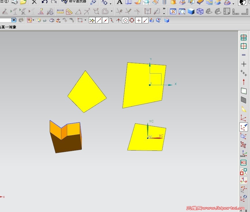Click the rectangle selection marquee icon
This screenshot has width=250, height=212.
[80, 20]
